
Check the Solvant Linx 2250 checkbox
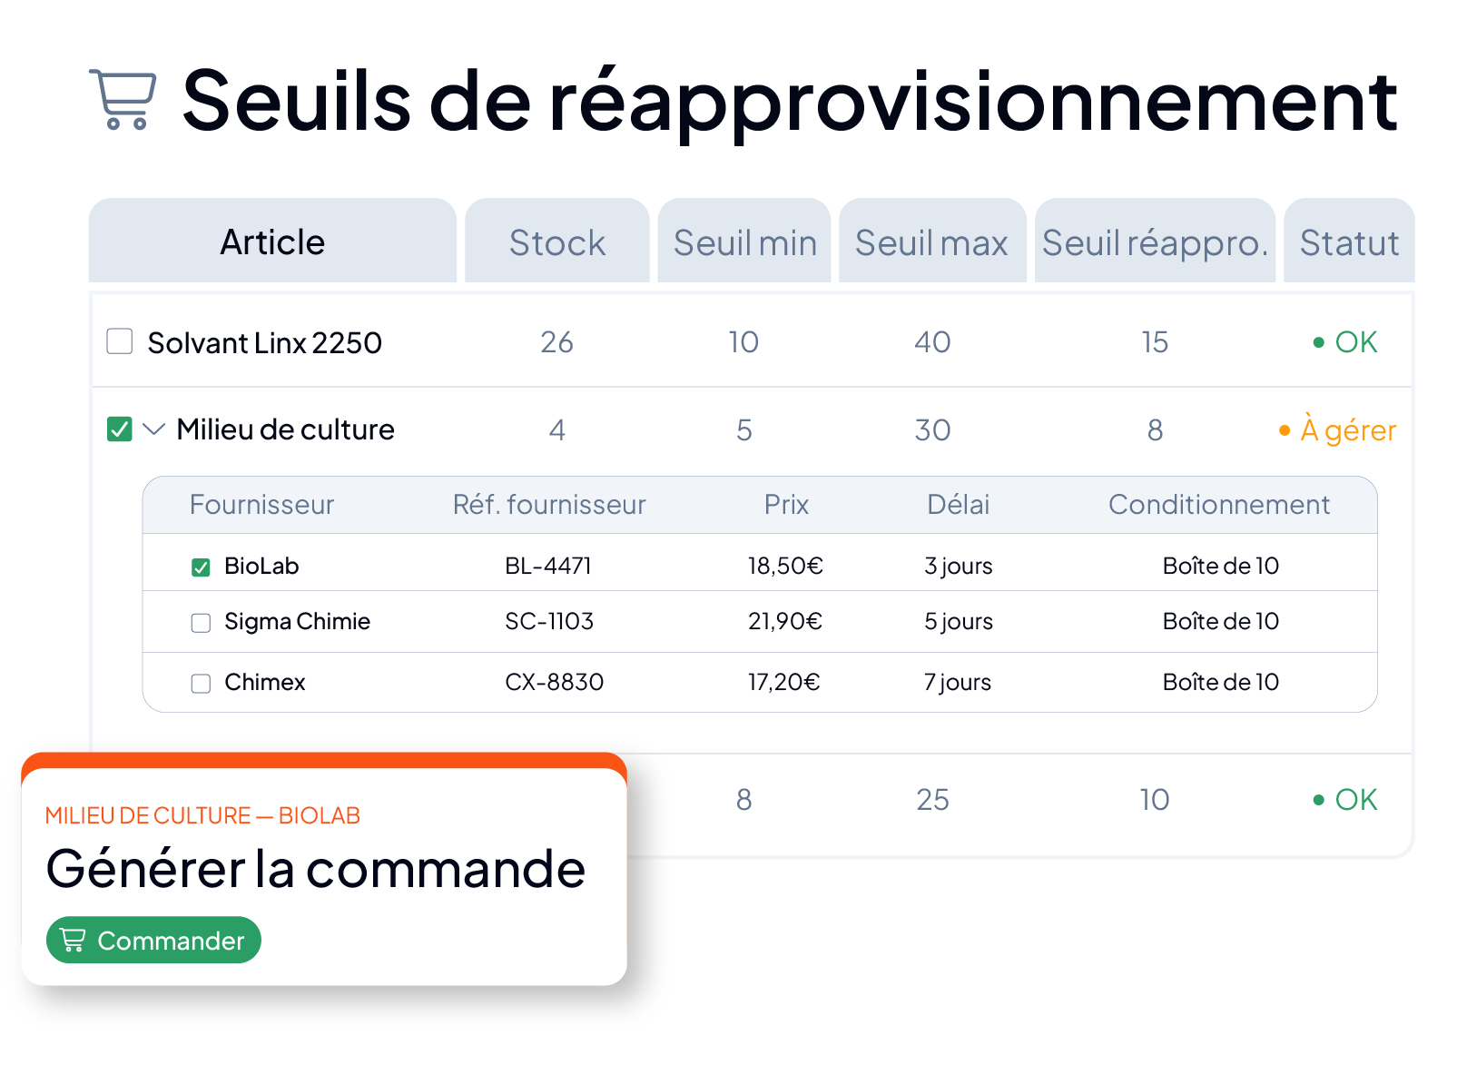click(120, 341)
